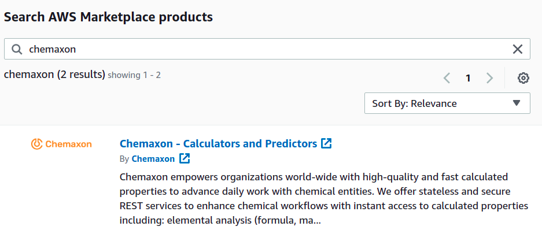Open Chemaxon - Calculators and Predictors link
This screenshot has height=230, width=542.
218,143
